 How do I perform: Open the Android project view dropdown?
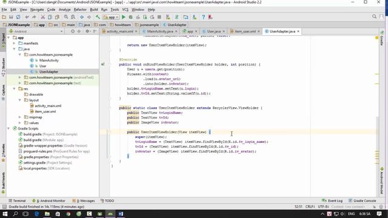(36, 31)
